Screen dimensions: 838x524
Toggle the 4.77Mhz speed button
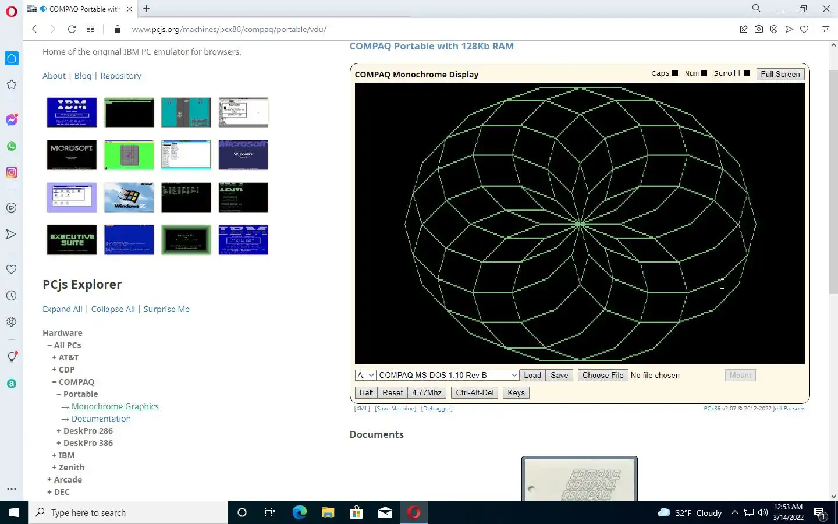(x=427, y=392)
